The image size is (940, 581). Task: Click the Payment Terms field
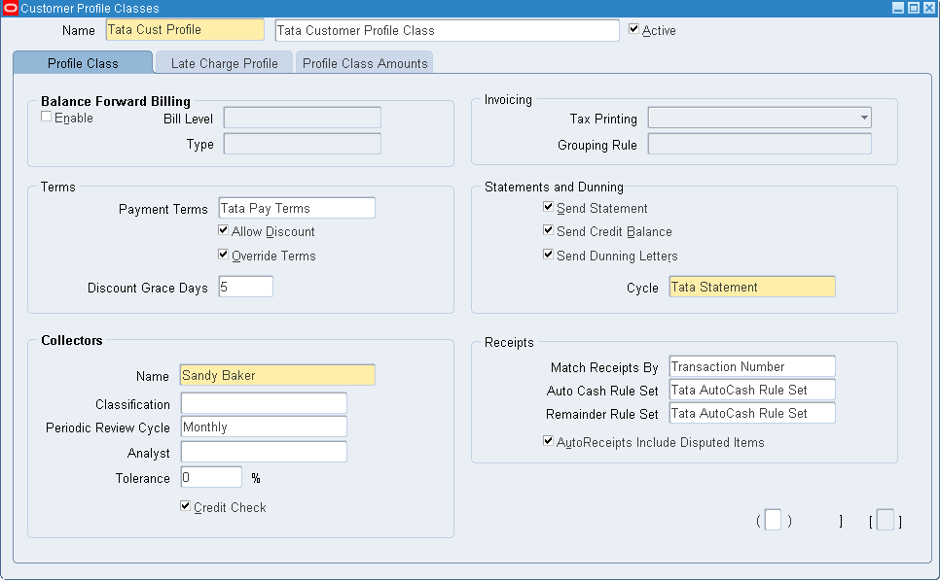click(297, 208)
